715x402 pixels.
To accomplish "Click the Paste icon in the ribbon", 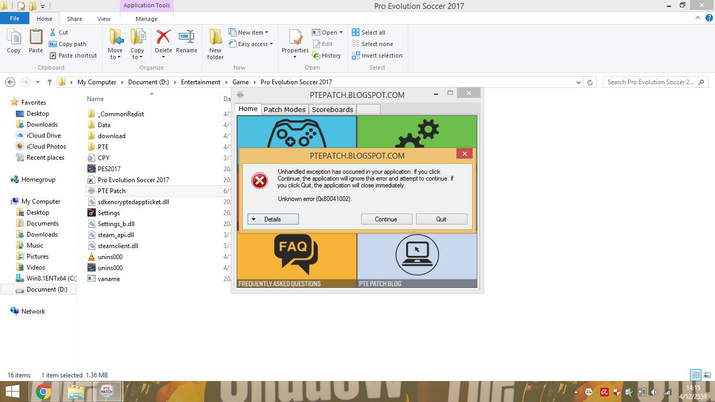I will 36,41.
